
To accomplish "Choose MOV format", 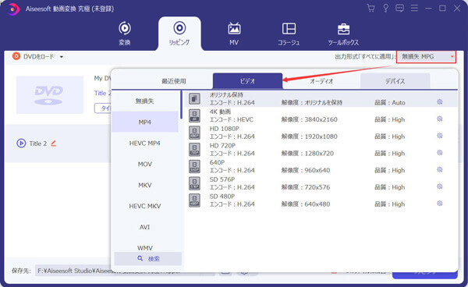I will point(145,164).
